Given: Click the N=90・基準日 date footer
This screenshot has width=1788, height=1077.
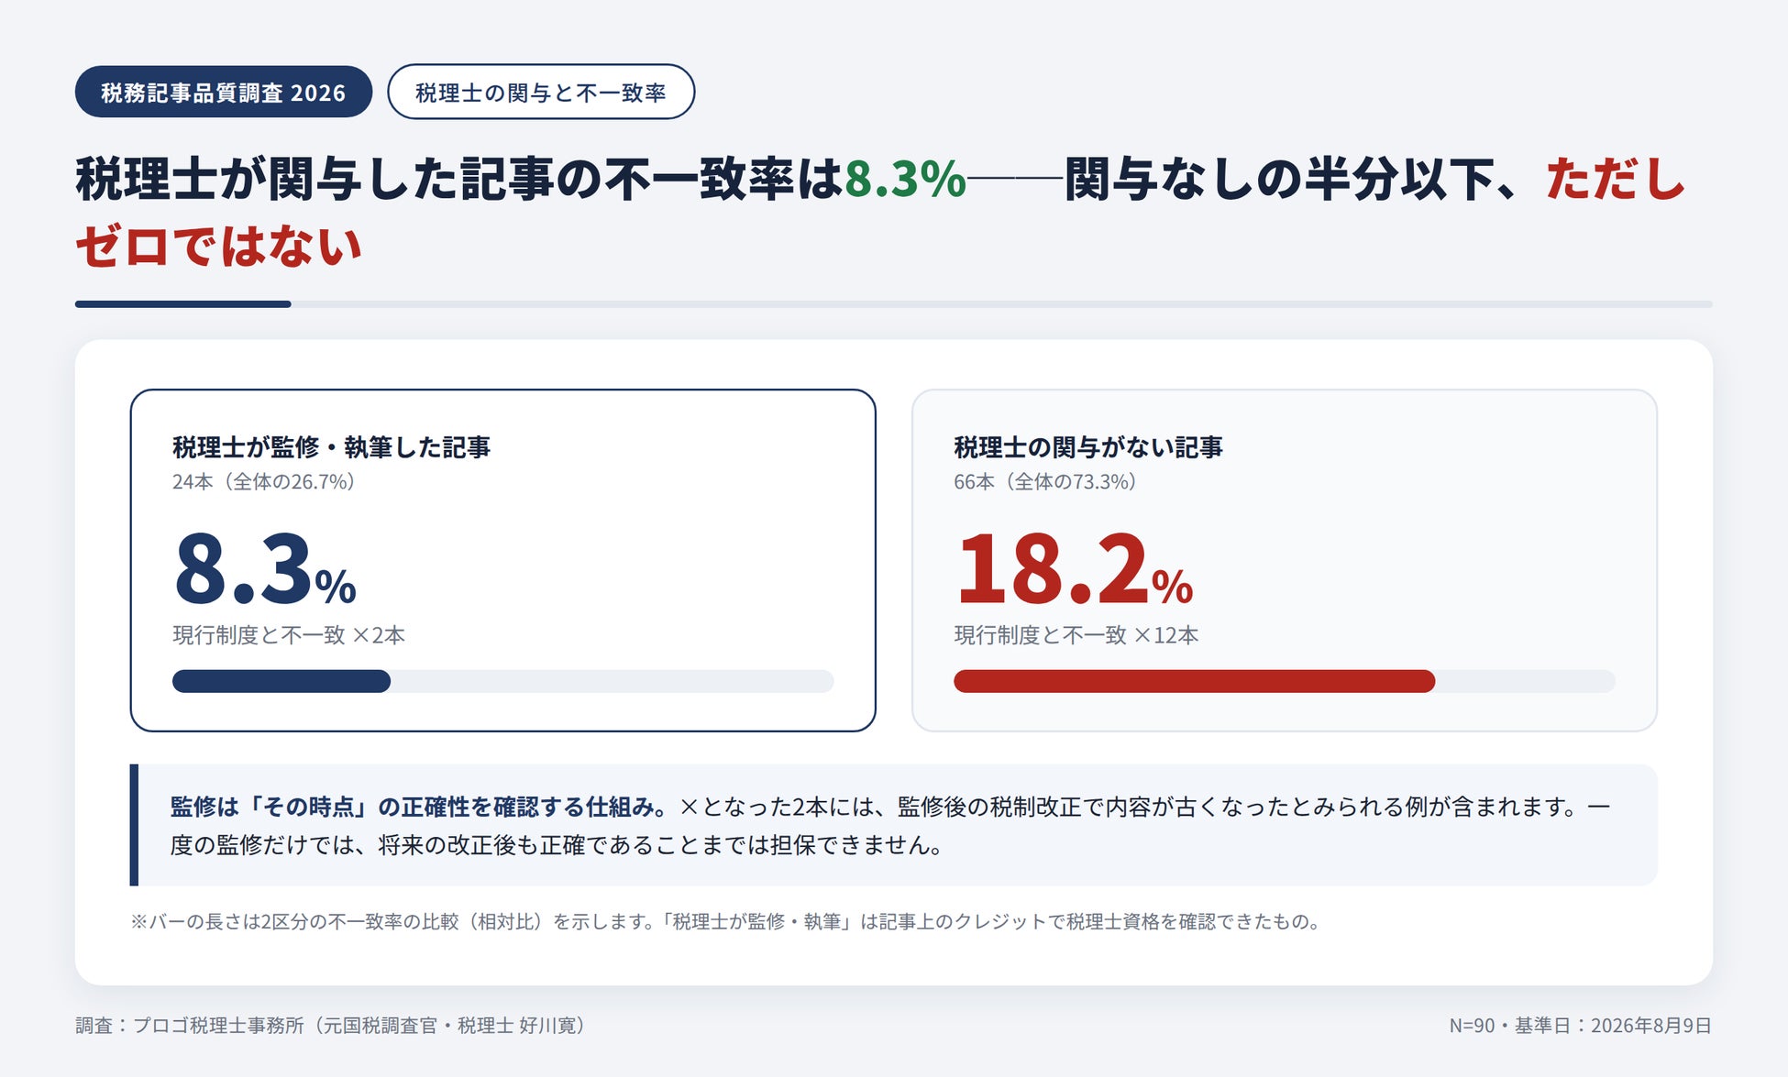Looking at the screenshot, I should tap(1581, 1026).
